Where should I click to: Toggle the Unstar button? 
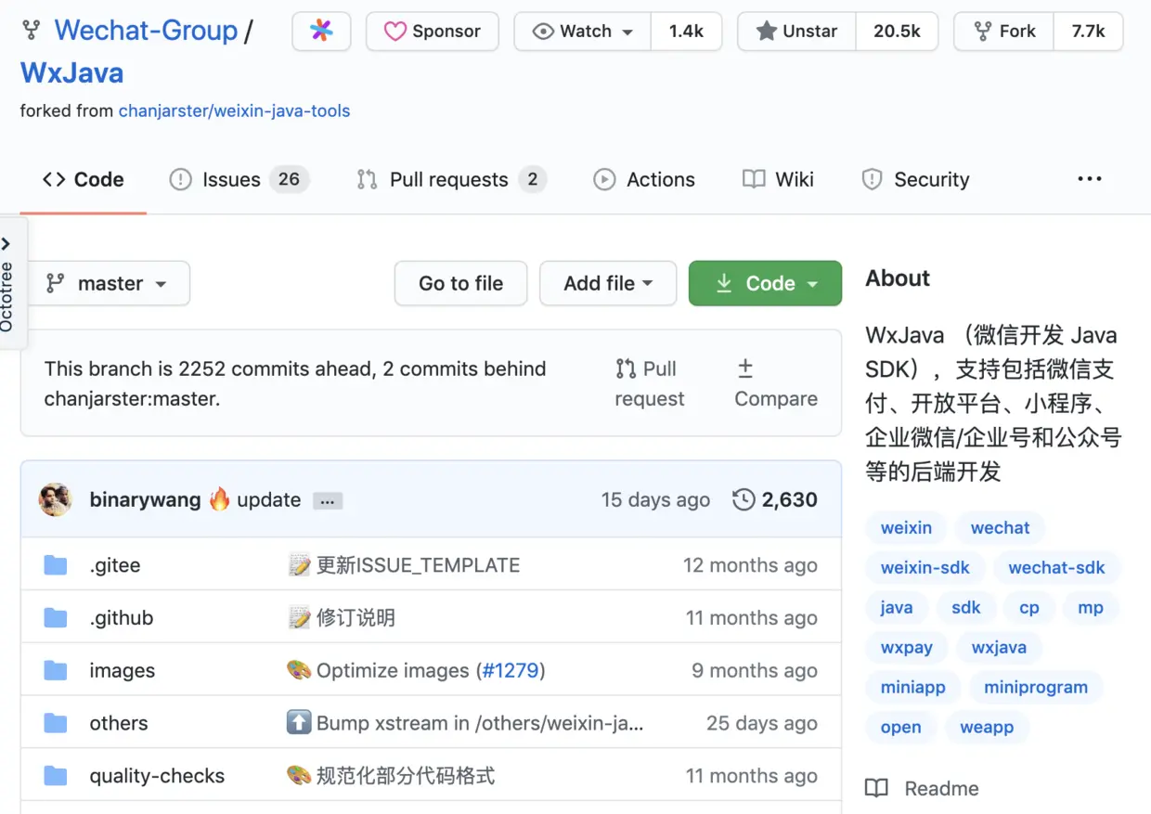click(x=797, y=31)
